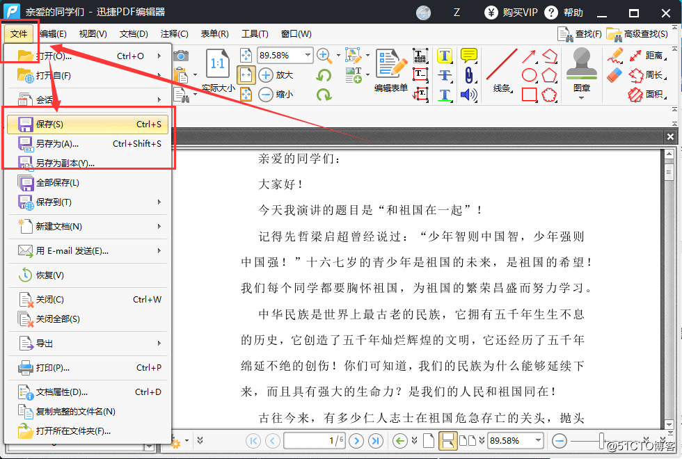Viewport: 682px width, 459px height.
Task: Select the 面积 area measurement tool
Action: (648, 95)
